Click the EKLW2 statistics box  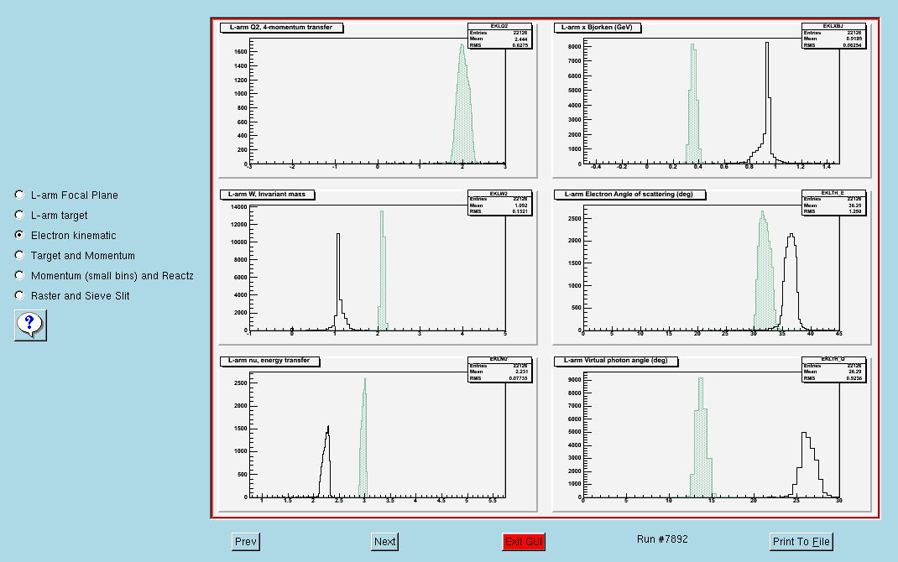coord(500,203)
